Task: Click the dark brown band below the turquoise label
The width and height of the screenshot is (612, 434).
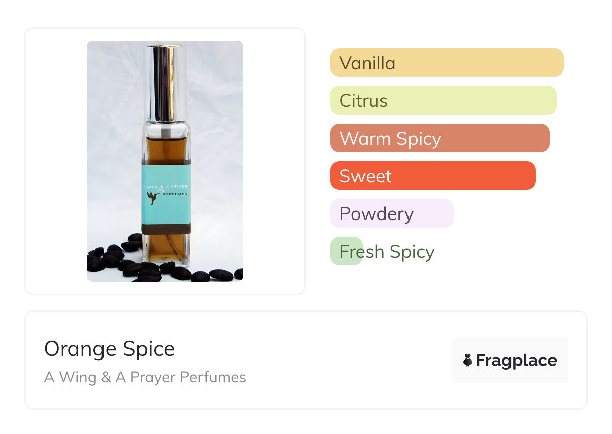Action: [x=166, y=229]
